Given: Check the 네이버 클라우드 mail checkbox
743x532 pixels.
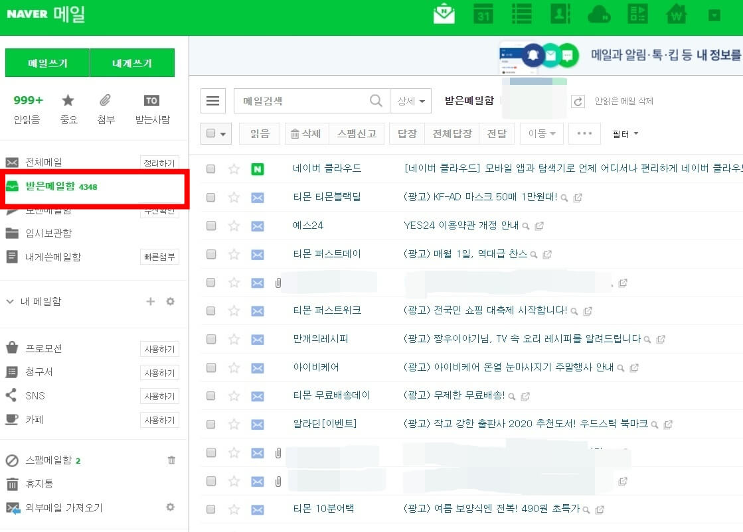Looking at the screenshot, I should point(211,169).
